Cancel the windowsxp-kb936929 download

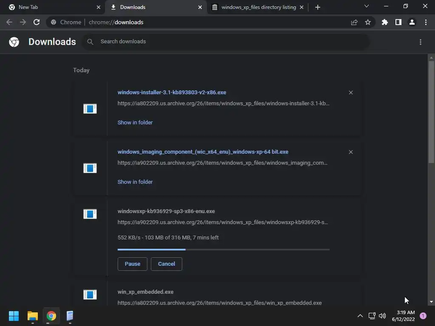(x=167, y=264)
